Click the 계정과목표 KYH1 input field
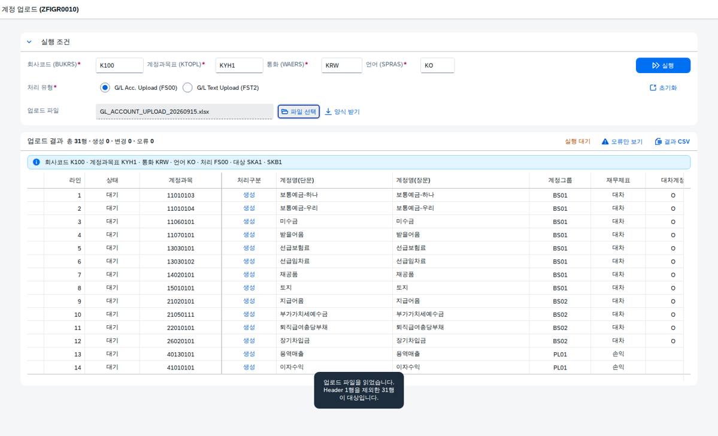 tap(239, 65)
